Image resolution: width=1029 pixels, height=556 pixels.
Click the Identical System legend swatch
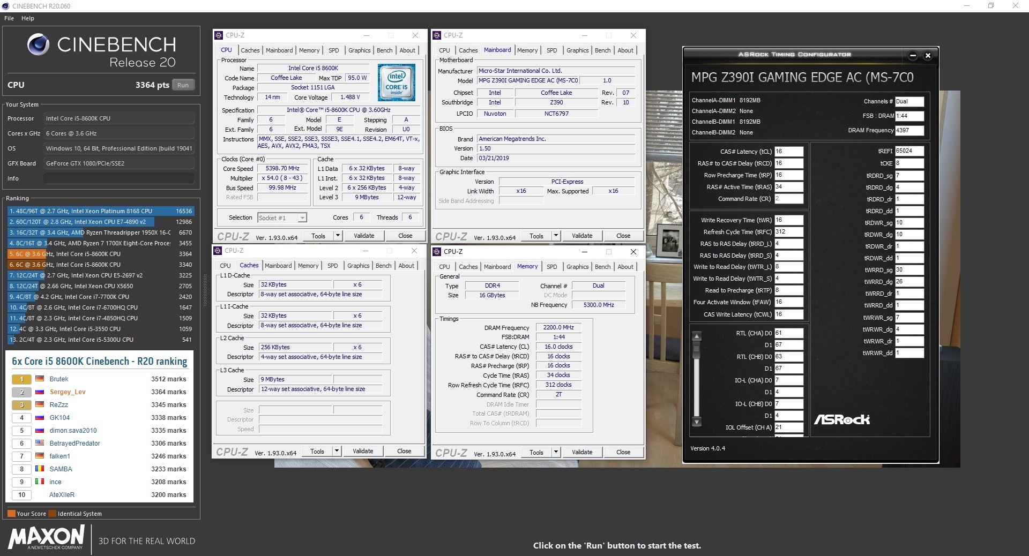pyautogui.click(x=53, y=514)
